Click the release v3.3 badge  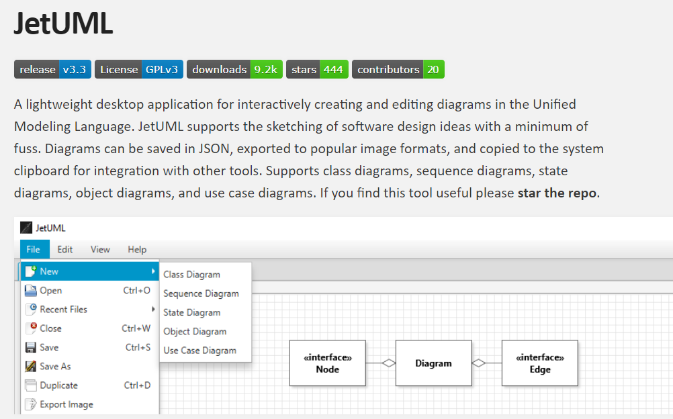[x=52, y=70]
